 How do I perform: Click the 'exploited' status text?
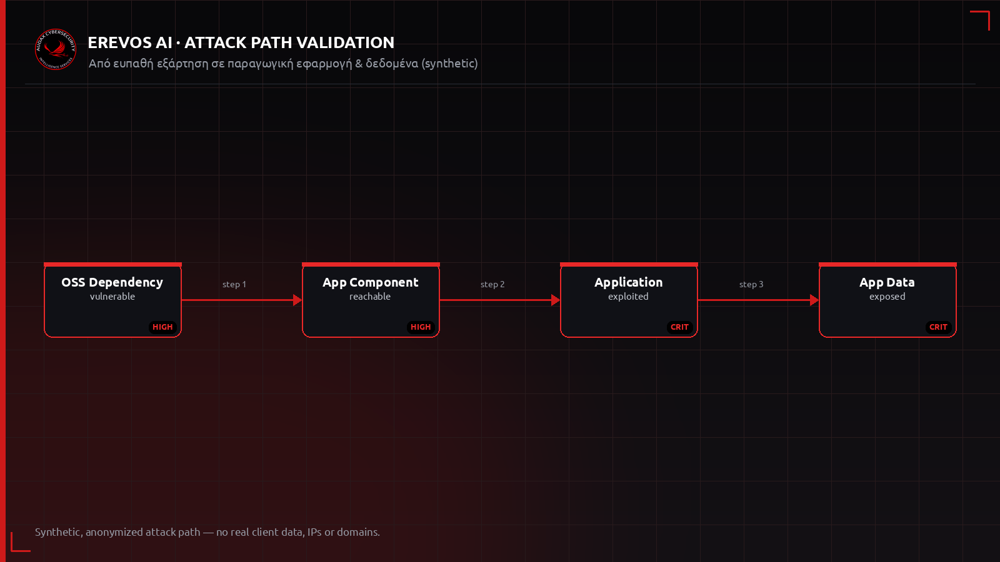point(628,297)
